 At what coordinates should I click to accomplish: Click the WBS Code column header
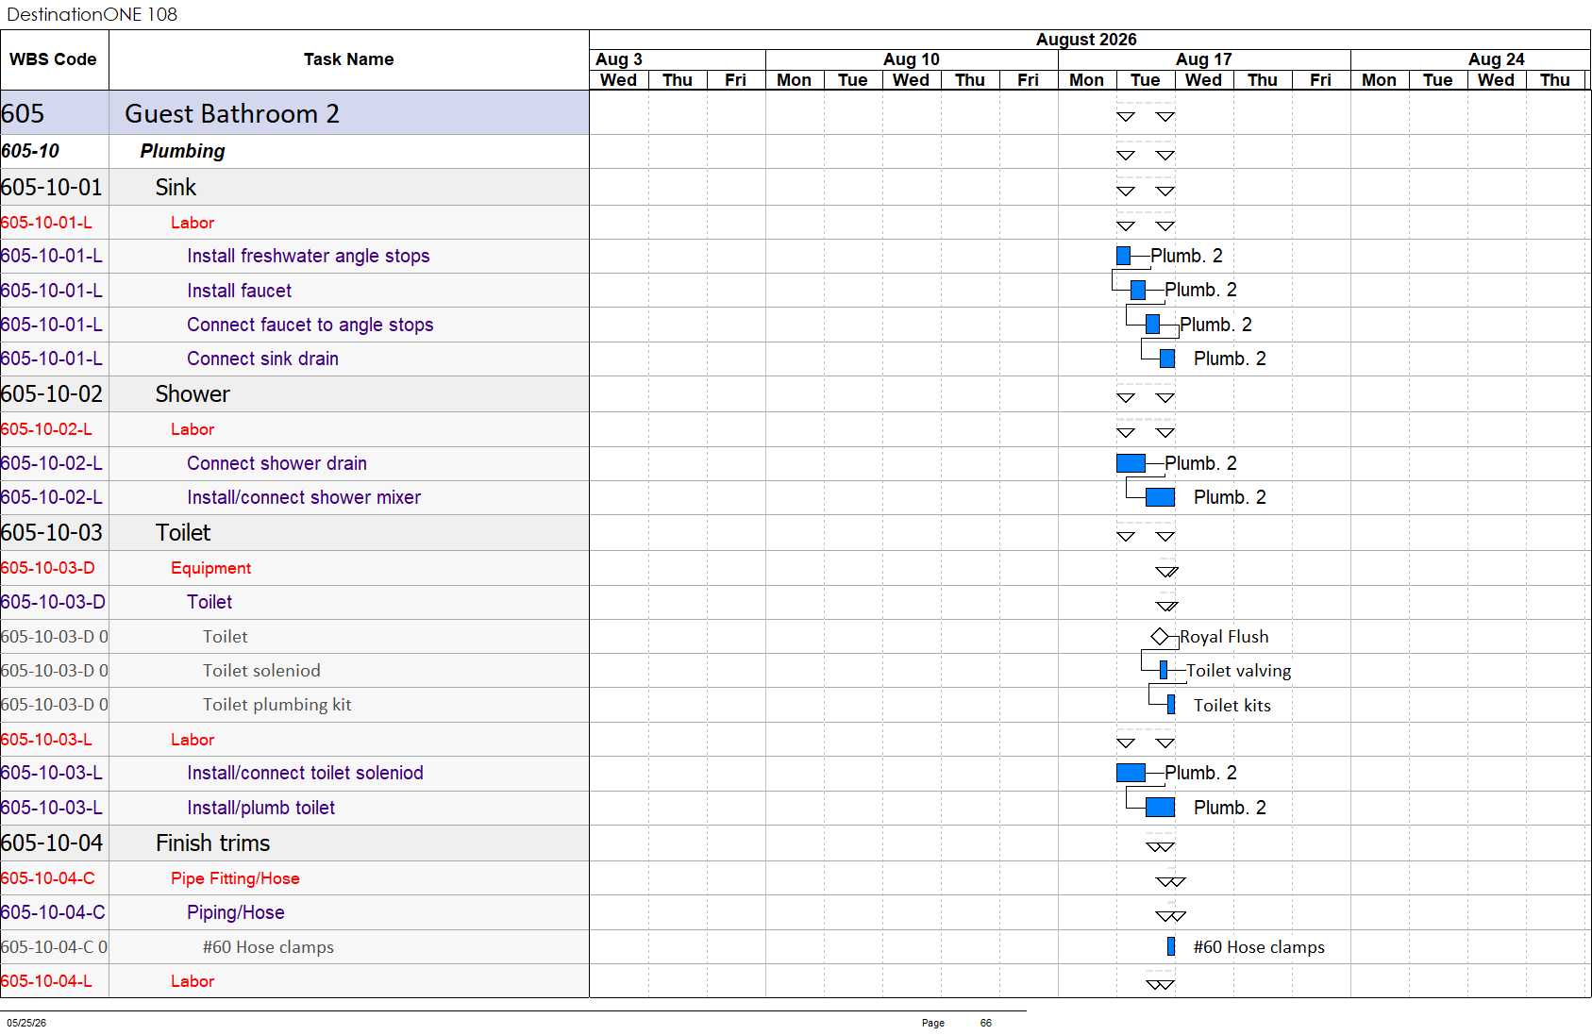pos(54,59)
